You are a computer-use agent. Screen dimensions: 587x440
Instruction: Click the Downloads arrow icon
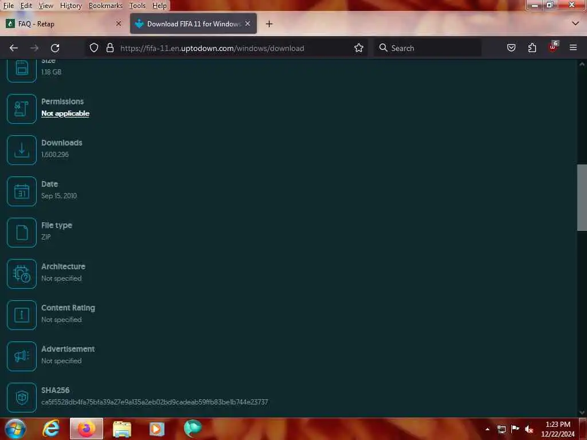(x=22, y=150)
